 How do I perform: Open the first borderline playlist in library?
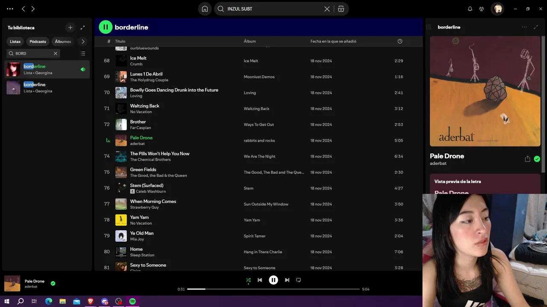47,69
